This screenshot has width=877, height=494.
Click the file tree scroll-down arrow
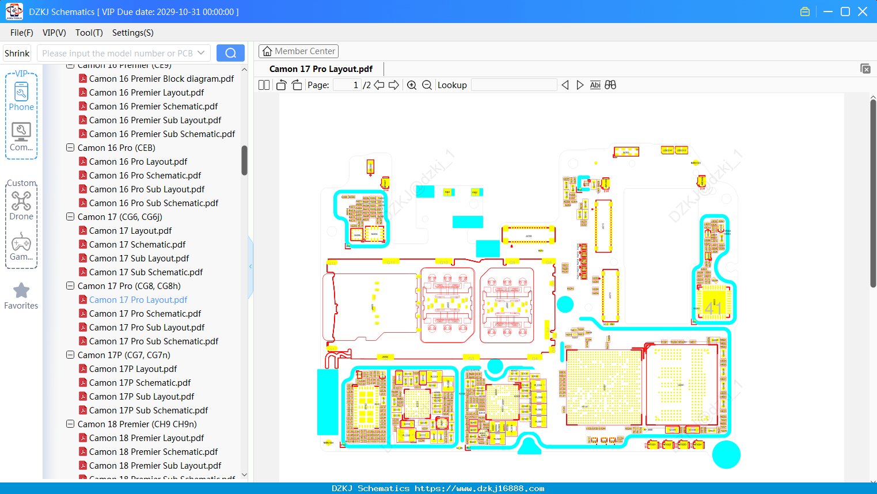[x=244, y=475]
